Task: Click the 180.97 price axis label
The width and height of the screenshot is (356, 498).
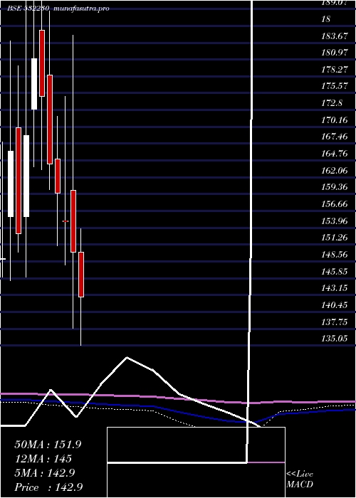Action: (x=335, y=53)
